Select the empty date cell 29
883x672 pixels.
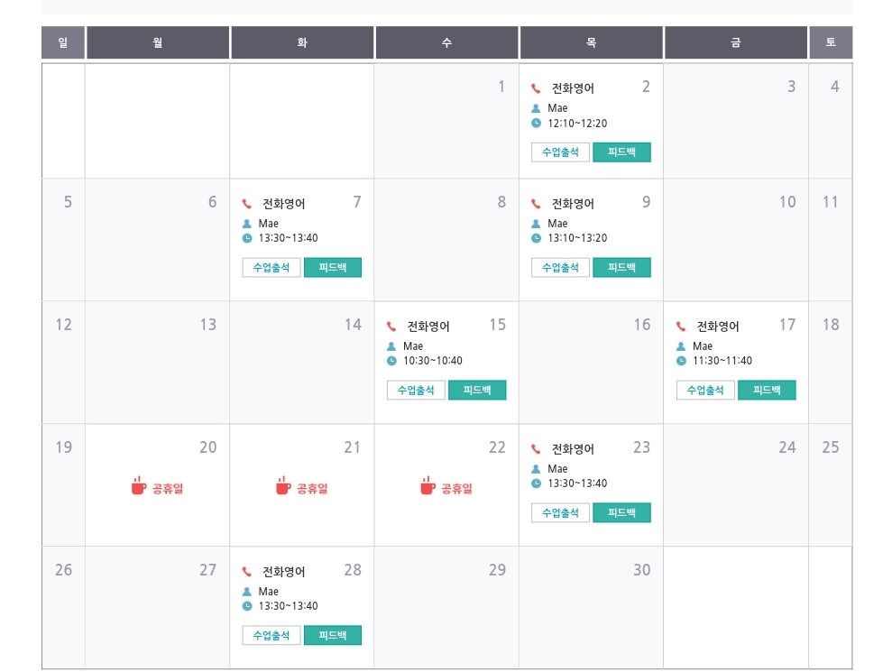(x=446, y=607)
